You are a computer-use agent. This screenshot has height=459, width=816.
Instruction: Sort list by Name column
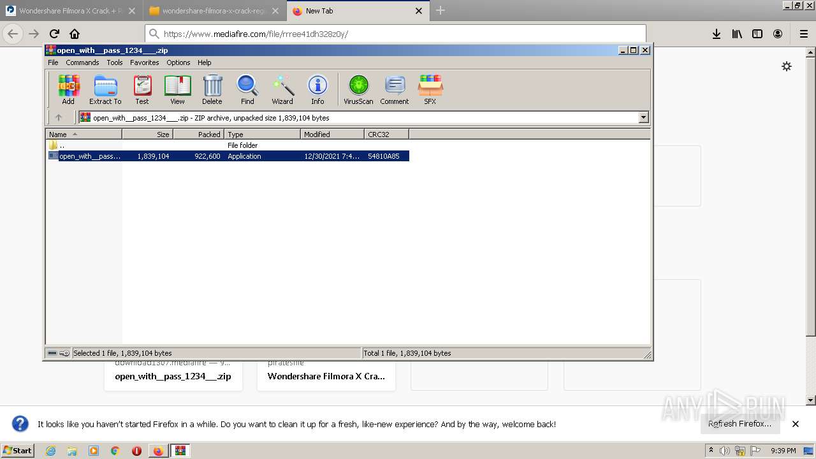(x=84, y=134)
